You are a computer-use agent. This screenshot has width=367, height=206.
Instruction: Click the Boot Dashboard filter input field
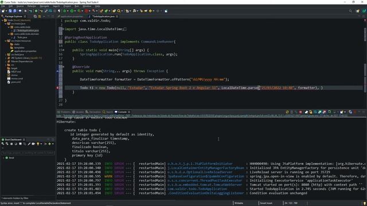click(28, 153)
